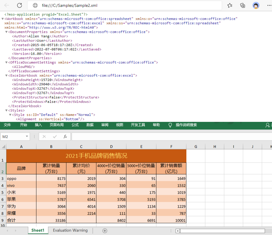The image size is (272, 235).
Task: Click the share person icon in ribbon
Action: click(267, 125)
